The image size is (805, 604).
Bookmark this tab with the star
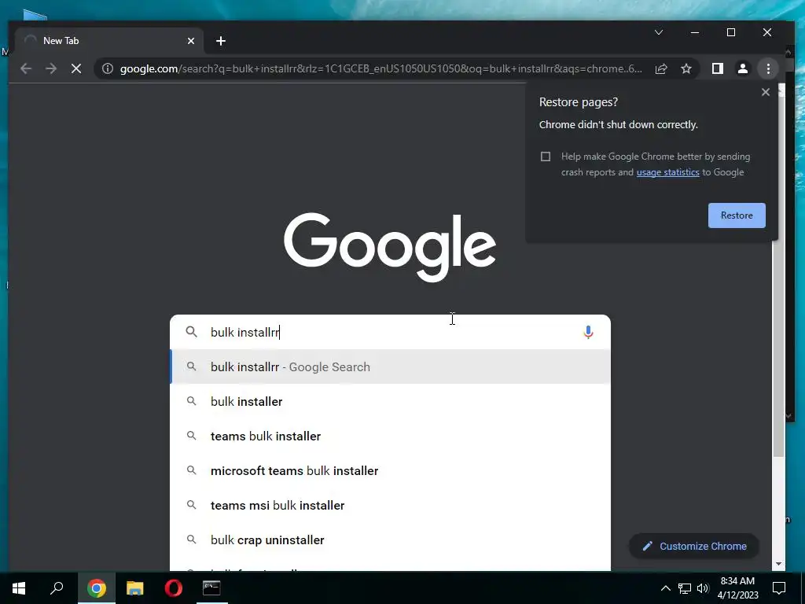click(x=686, y=68)
